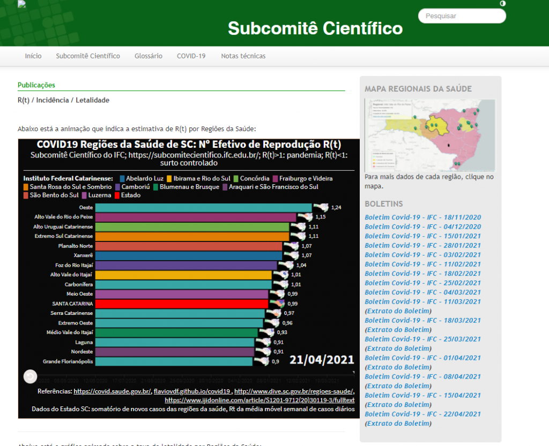Go to the COVID-19 menu page
The height and width of the screenshot is (446, 549).
coord(191,56)
